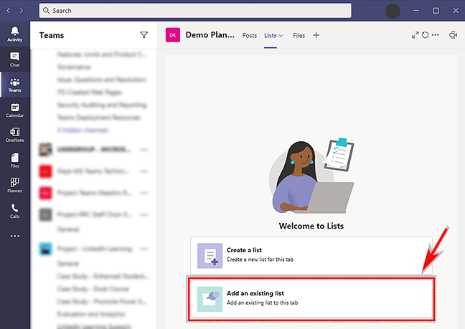This screenshot has height=329, width=465.
Task: Open the Activity feed
Action: click(x=14, y=34)
